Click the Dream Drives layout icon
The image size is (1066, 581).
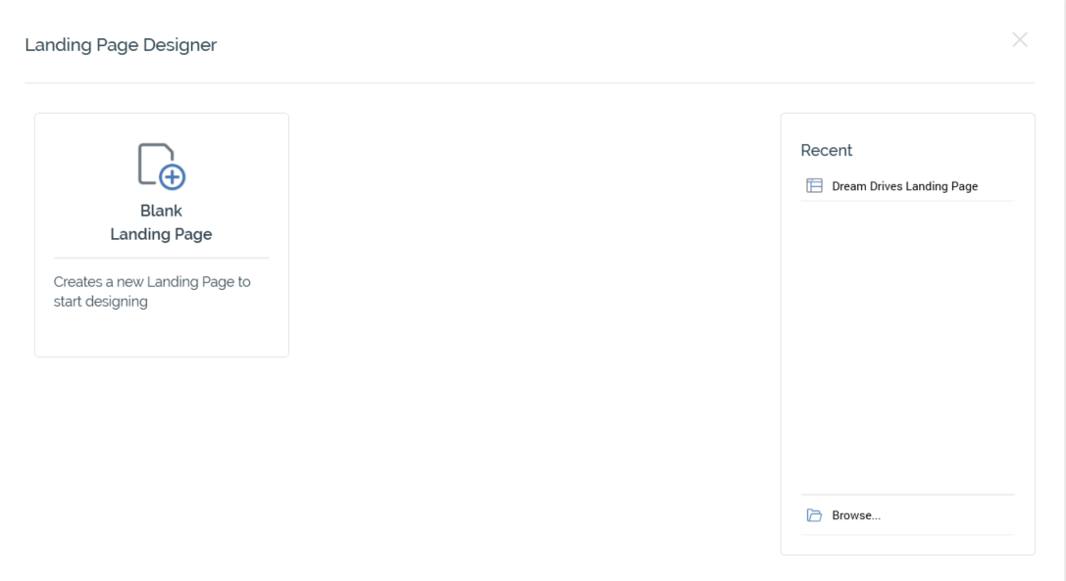(814, 185)
